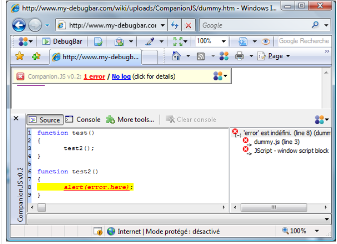Collapse the 'error' est indéfini tree node
This screenshot has width=337, height=244.
click(x=238, y=135)
